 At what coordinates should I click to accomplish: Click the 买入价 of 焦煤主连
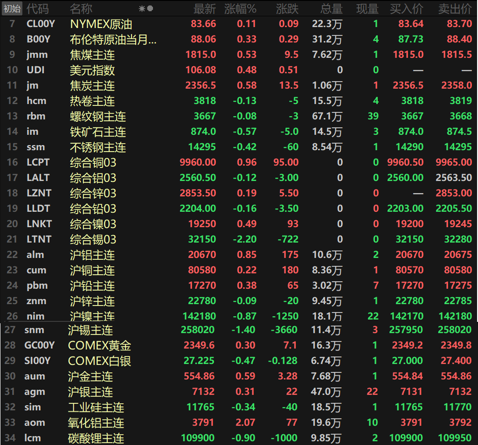pos(408,54)
